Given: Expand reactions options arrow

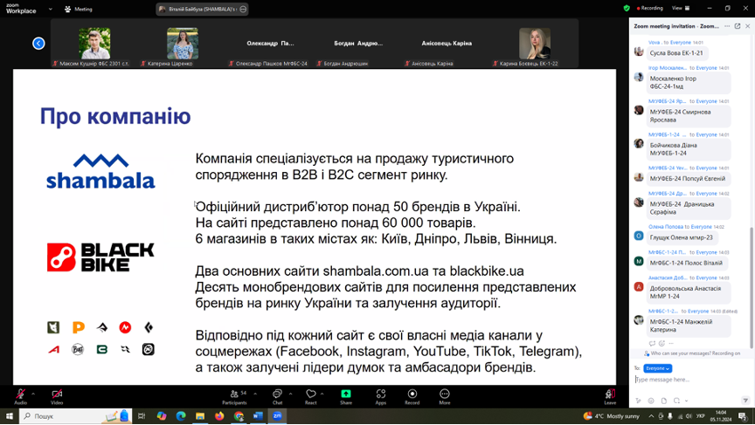Looking at the screenshot, I should [322, 394].
